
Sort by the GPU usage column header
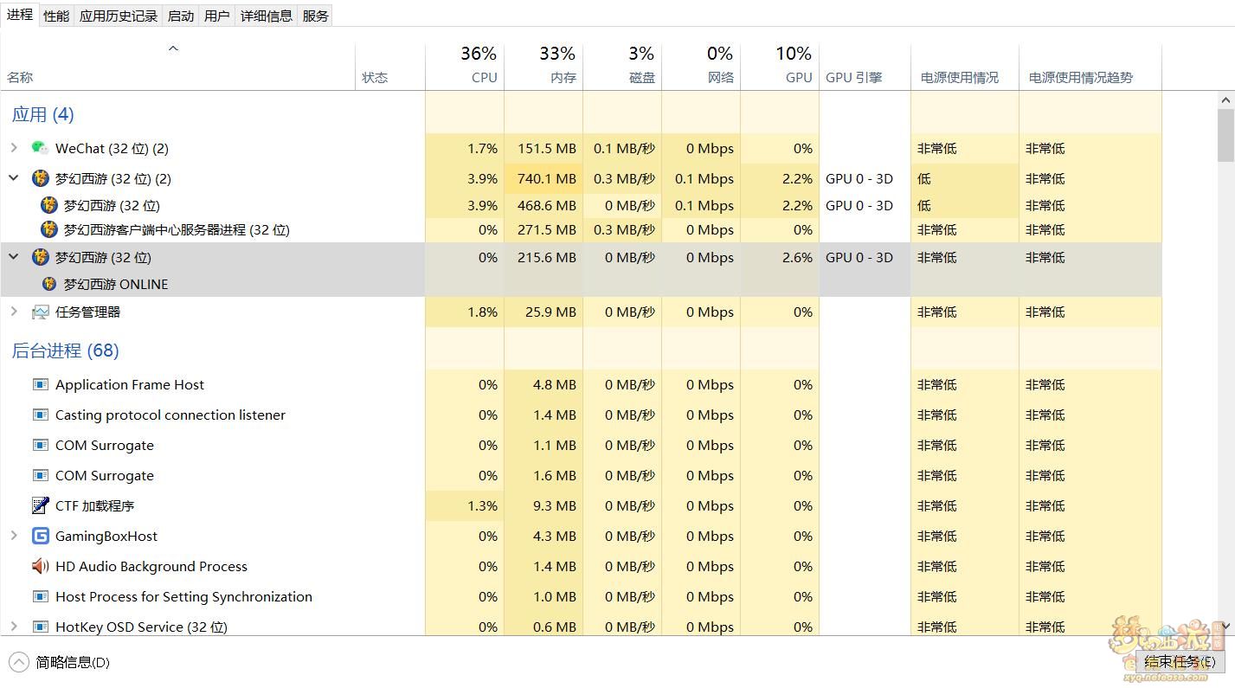[780, 67]
